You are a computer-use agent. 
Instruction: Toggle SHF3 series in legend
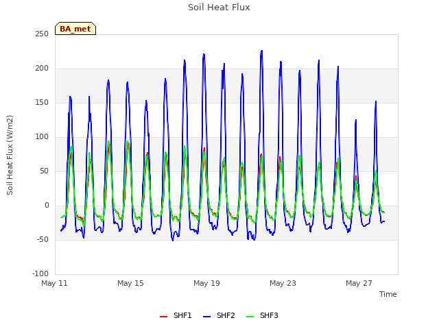tap(262, 315)
